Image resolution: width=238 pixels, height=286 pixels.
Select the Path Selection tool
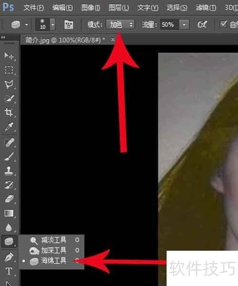click(x=9, y=283)
